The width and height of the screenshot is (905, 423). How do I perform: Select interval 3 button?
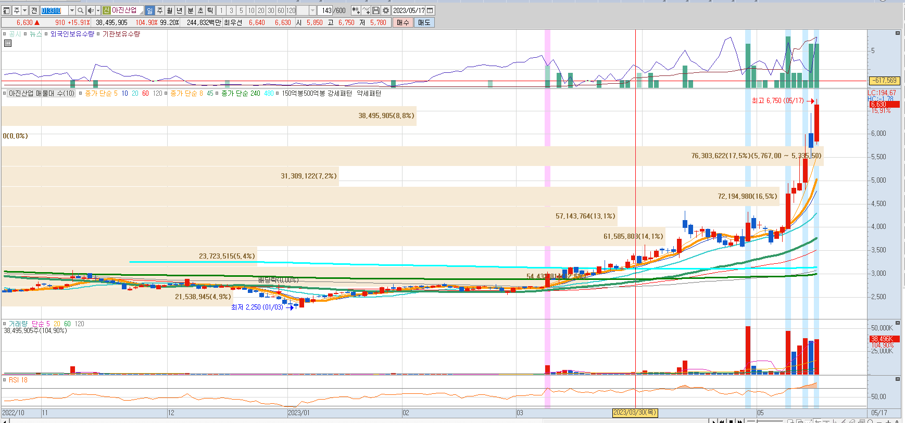231,10
